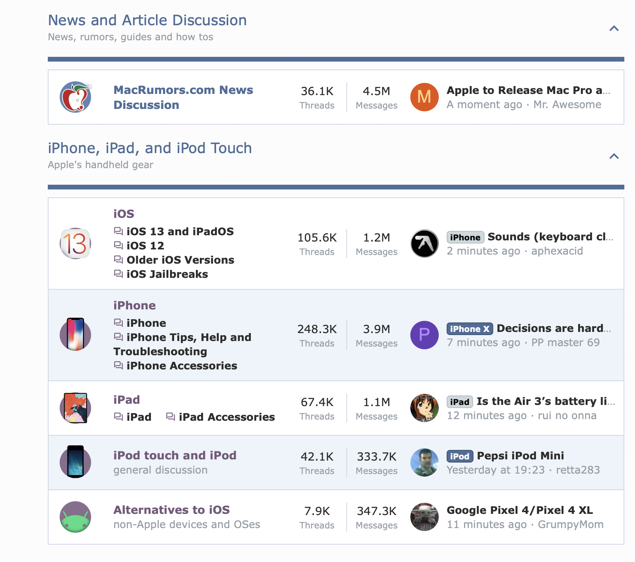Viewport: 635px width, 562px height.
Task: Open iPhone Tips, Help and Troubleshooting
Action: [182, 344]
